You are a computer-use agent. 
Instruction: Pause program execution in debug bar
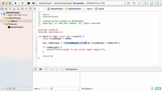click(46, 69)
